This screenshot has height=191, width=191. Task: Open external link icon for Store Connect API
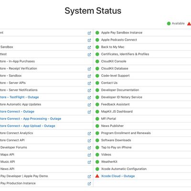[89, 140]
